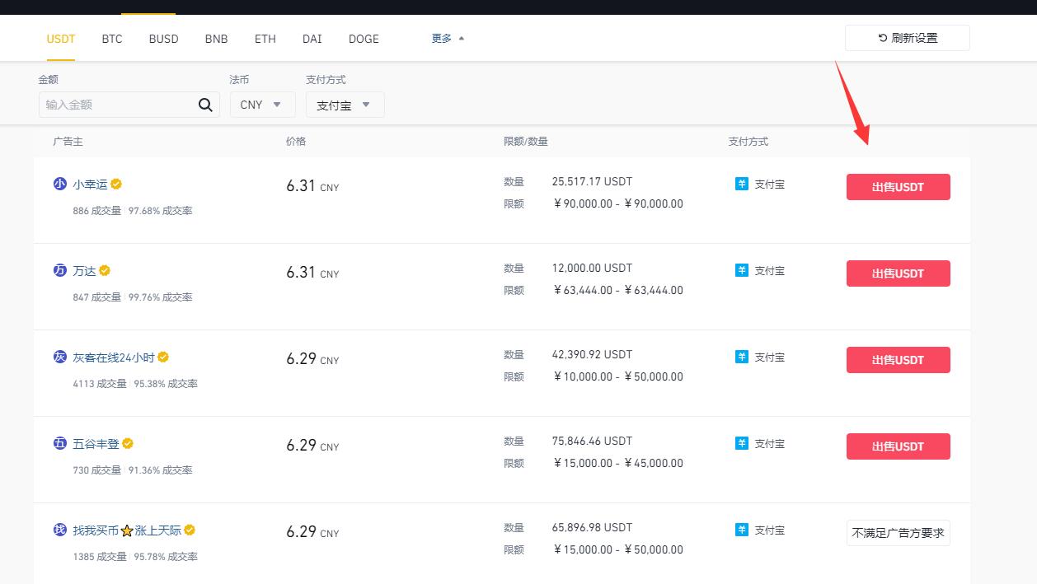Viewport: 1037px width, 584px height.
Task: Click the verified badge next to 万达
Action: [x=105, y=270]
